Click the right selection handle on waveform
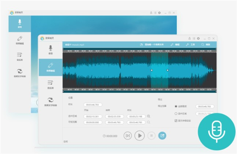Viewport: 237px width, 154px height. coord(167,70)
